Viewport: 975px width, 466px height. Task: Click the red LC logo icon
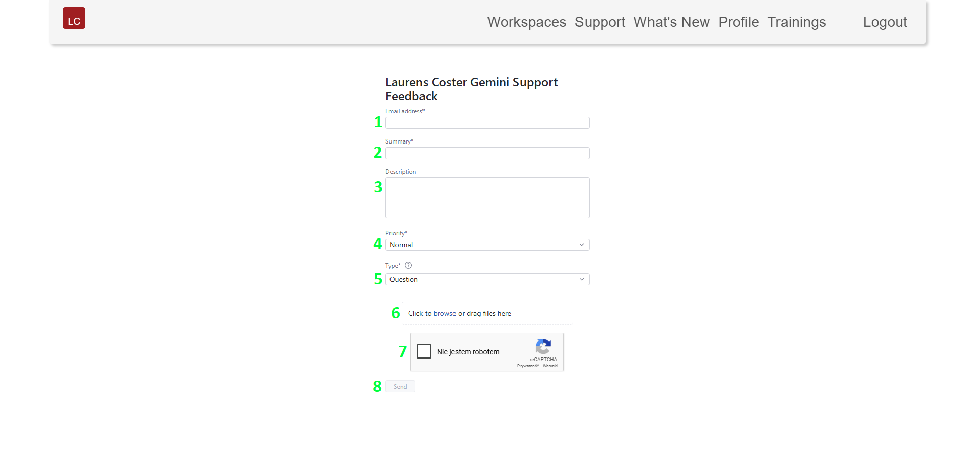(x=74, y=18)
